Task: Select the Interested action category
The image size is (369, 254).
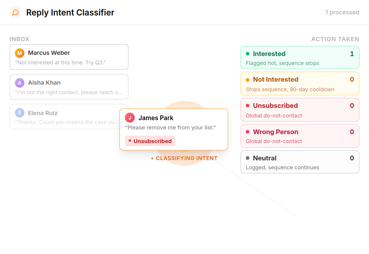Action: coord(300,58)
